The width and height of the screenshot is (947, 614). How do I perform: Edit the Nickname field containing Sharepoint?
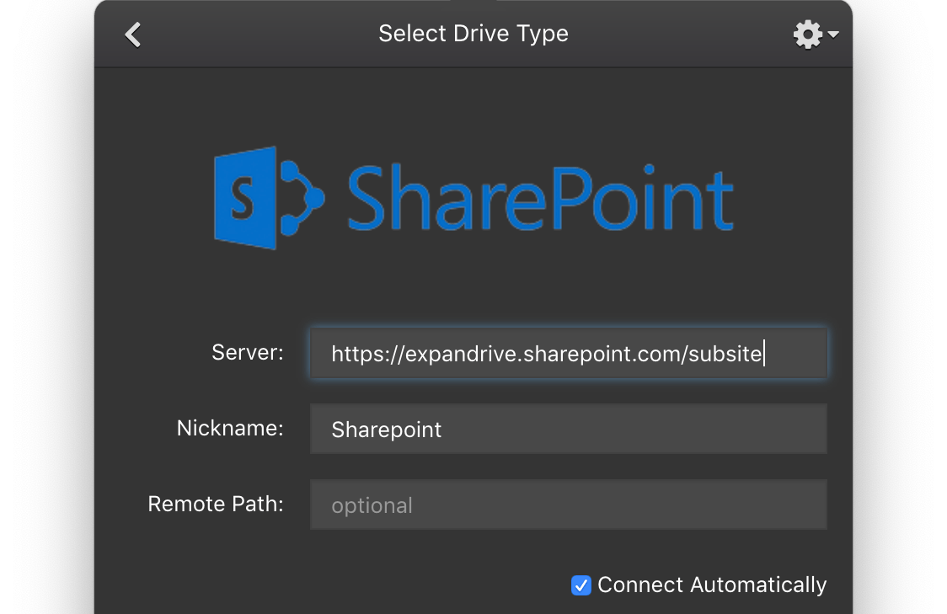569,430
